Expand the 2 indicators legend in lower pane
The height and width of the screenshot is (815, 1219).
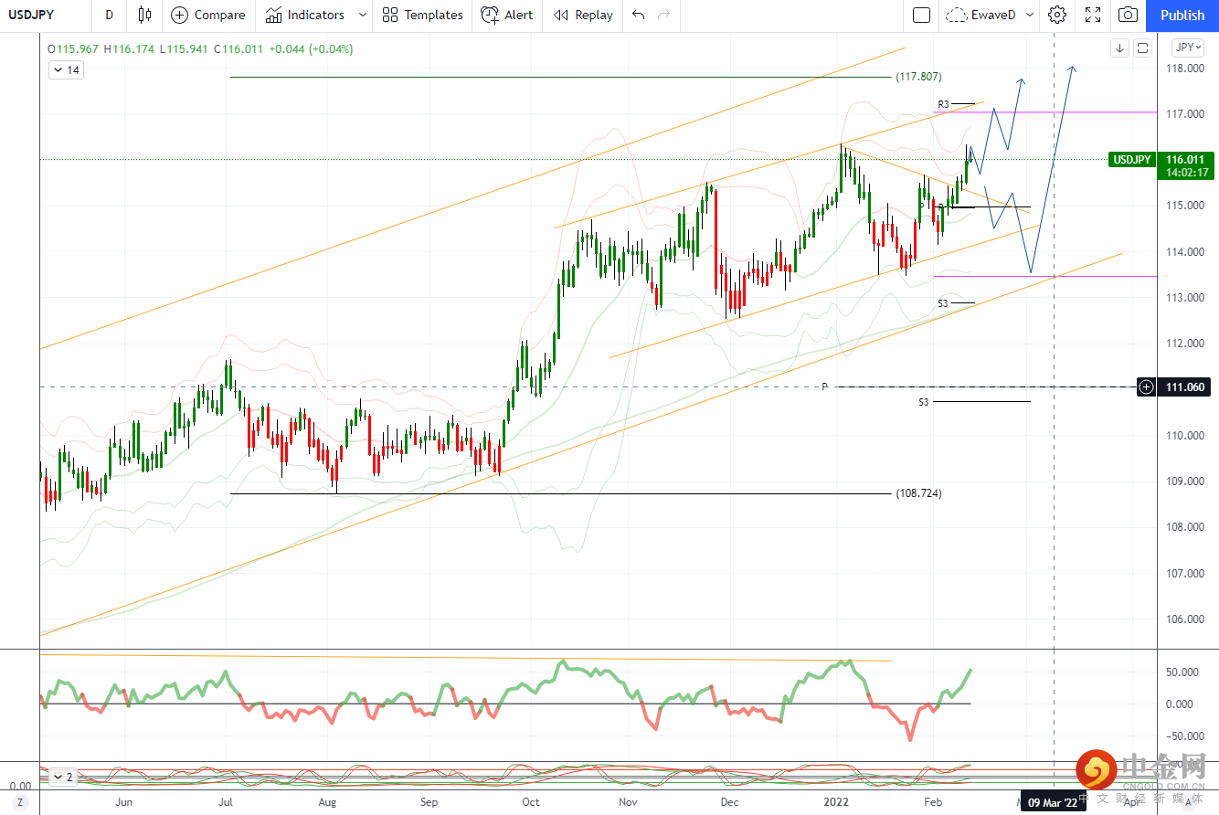(x=63, y=778)
